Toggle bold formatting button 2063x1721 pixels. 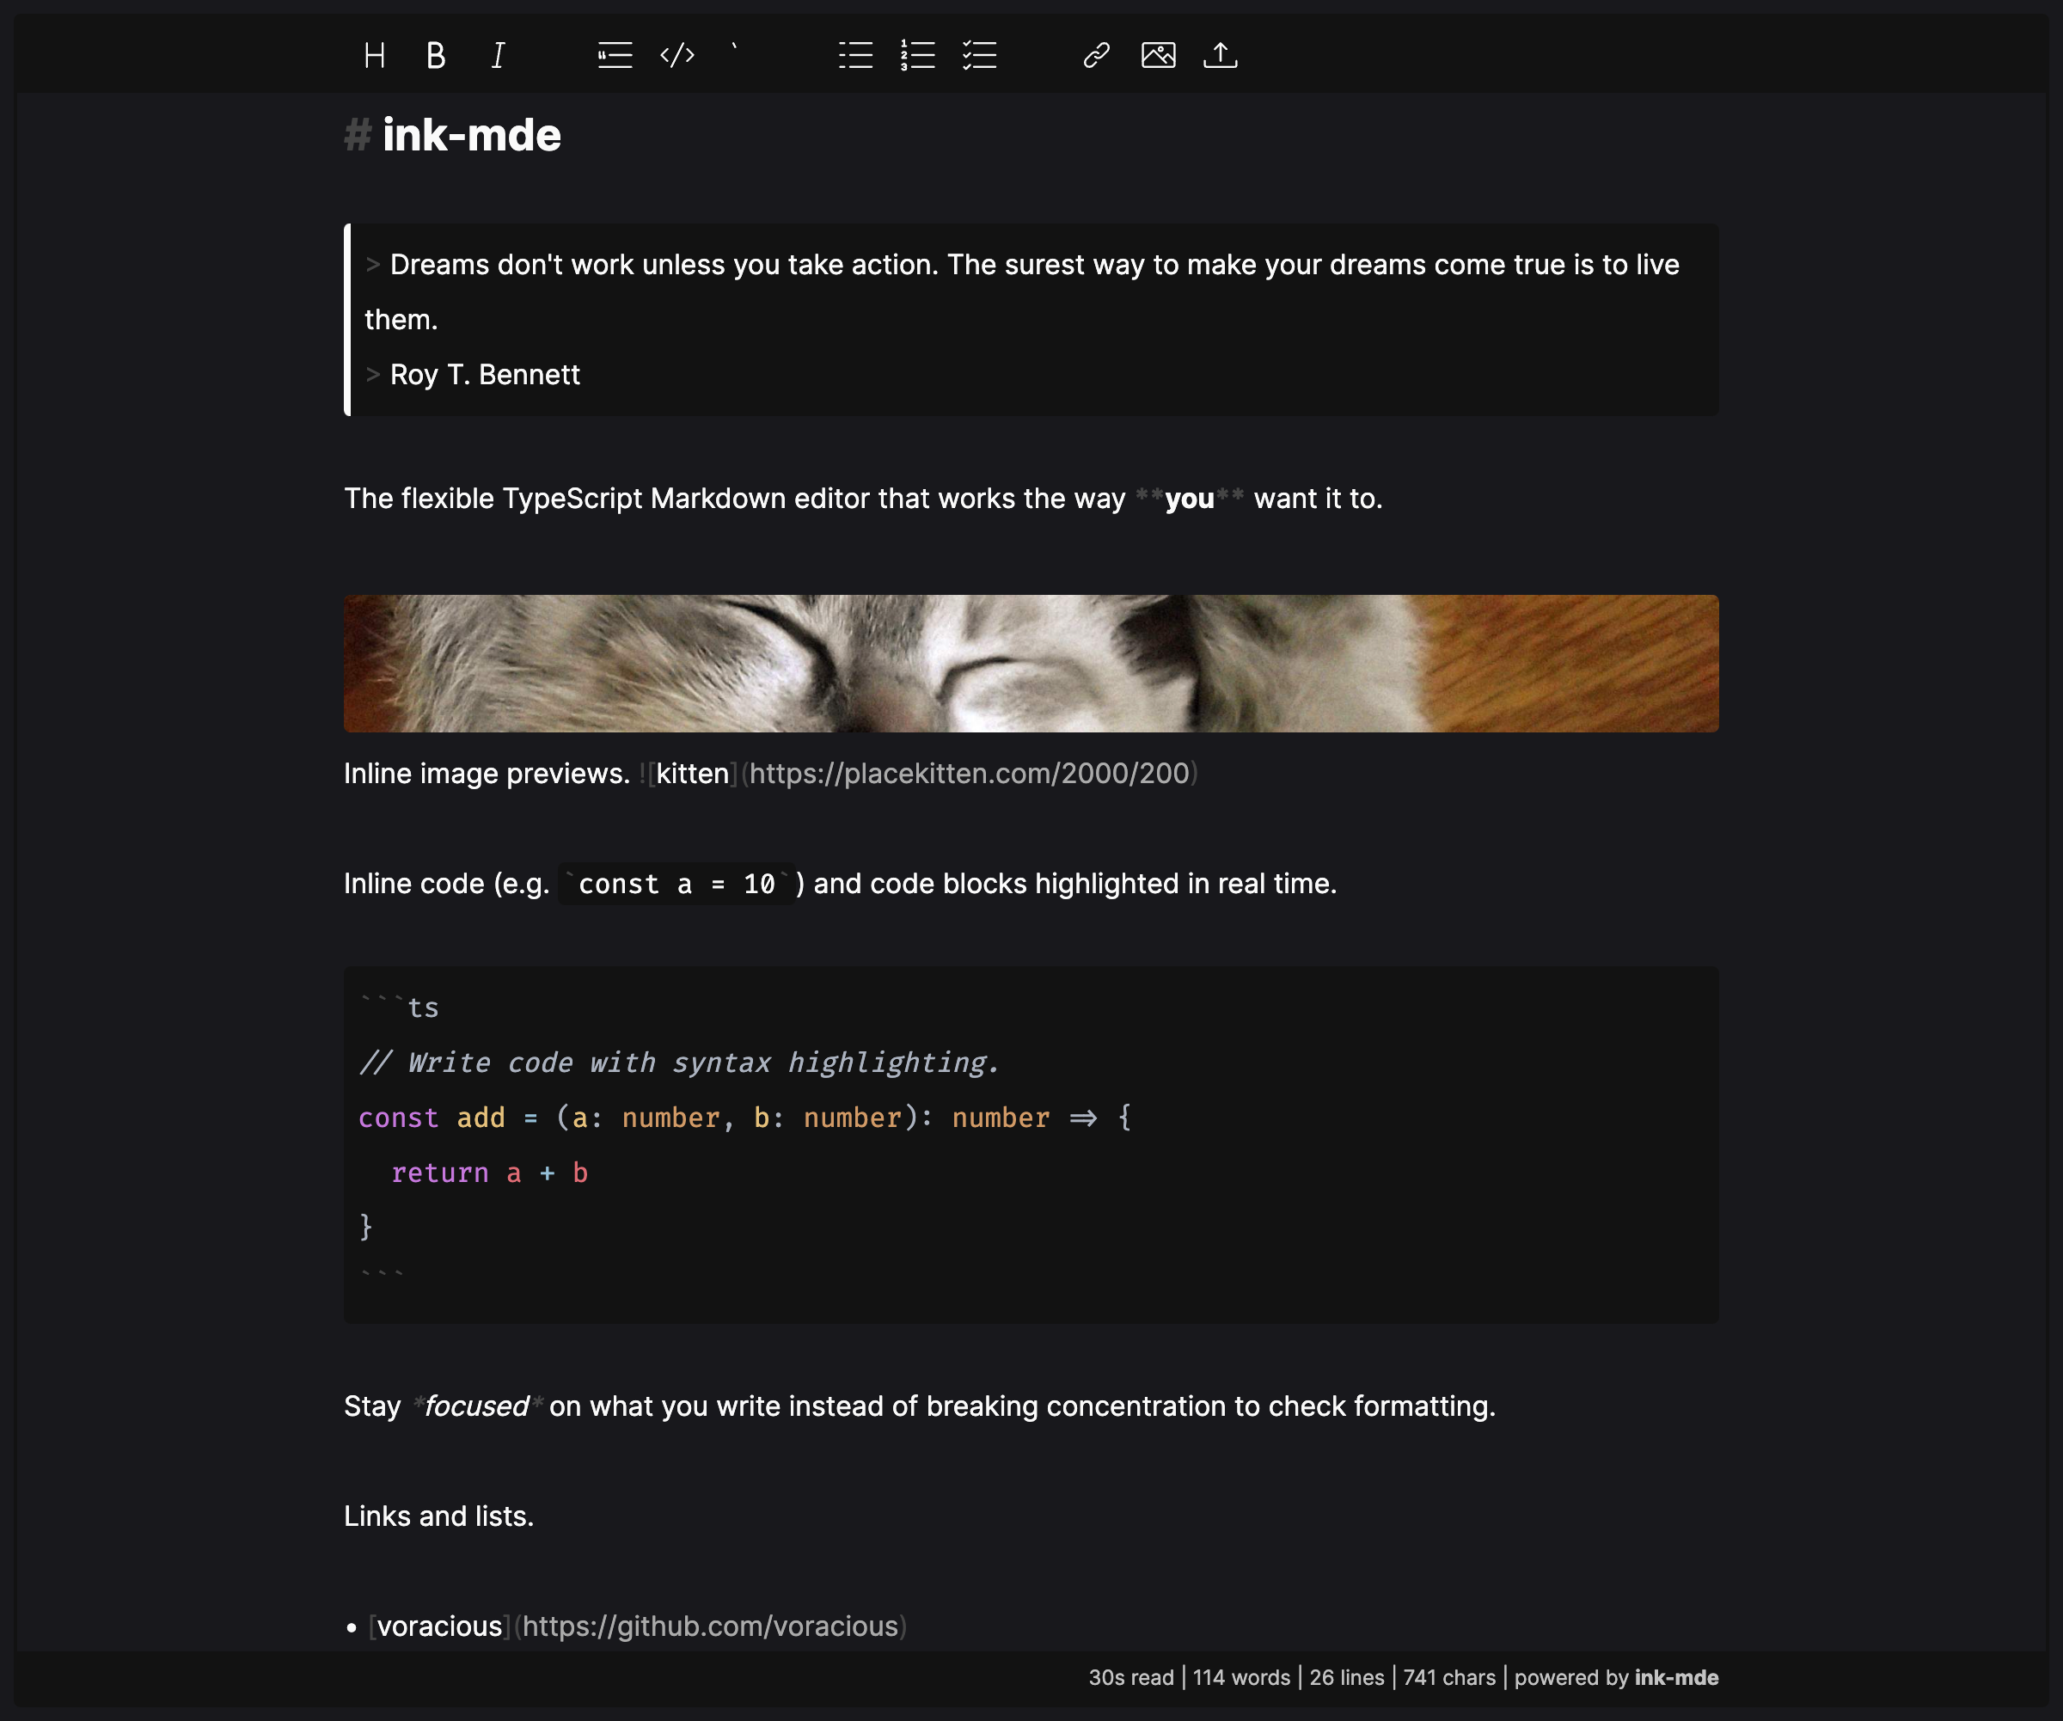(436, 55)
